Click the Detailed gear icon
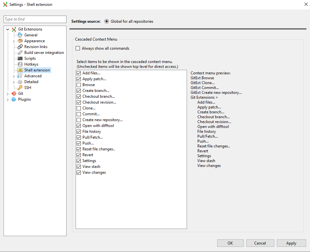310x252 pixels. [x=20, y=82]
